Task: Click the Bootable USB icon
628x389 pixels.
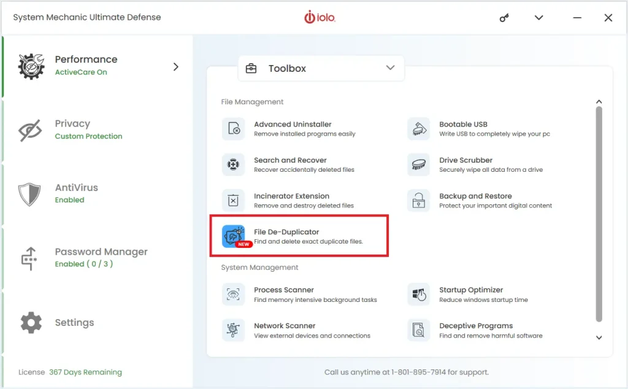Action: [418, 129]
